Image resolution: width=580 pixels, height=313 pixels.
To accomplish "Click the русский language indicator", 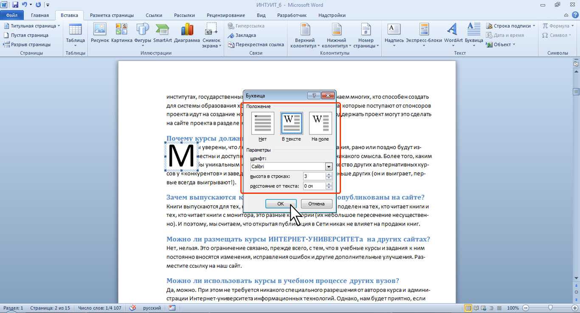I will (x=152, y=308).
